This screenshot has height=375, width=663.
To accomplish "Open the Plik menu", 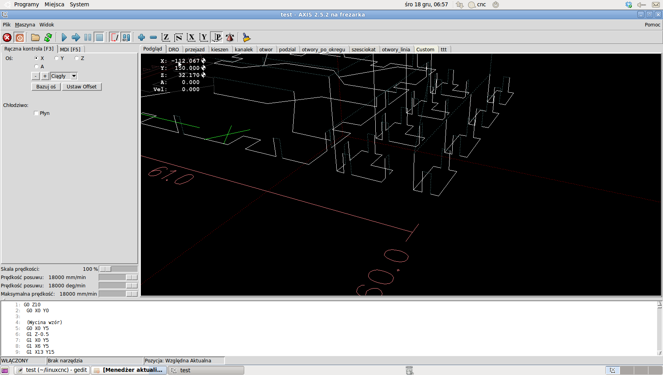I will coord(7,24).
